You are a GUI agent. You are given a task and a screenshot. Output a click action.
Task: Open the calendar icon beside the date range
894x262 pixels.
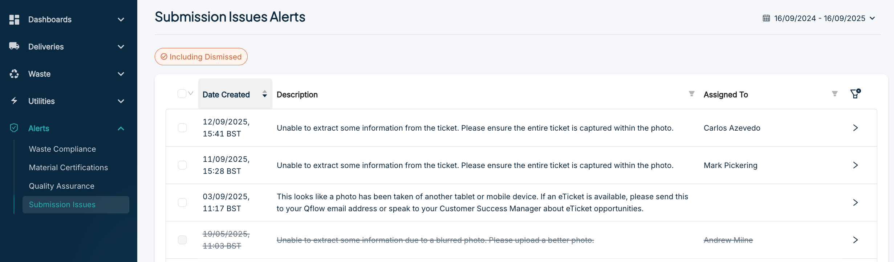coord(766,18)
